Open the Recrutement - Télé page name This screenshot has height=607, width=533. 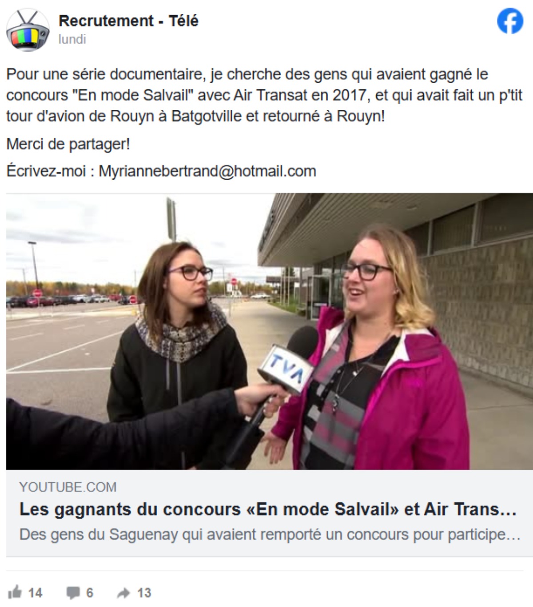coord(128,20)
